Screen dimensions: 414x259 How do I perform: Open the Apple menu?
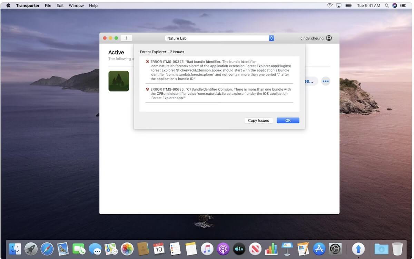[x=8, y=6]
